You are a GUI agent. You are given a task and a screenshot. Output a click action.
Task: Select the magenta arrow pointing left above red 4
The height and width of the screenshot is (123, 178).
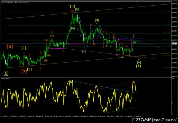pyautogui.click(x=57, y=49)
